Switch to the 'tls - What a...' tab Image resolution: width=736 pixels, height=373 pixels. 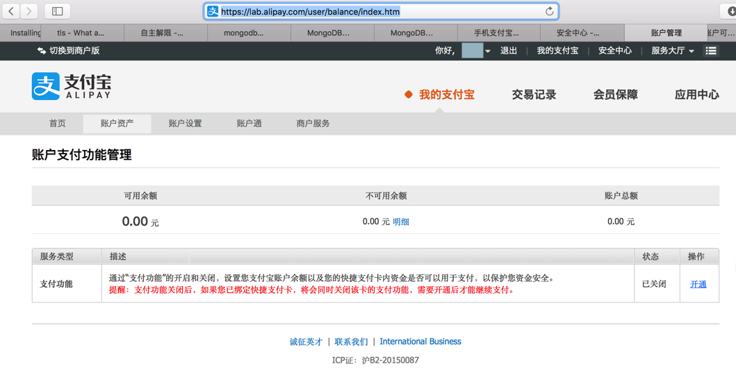83,33
